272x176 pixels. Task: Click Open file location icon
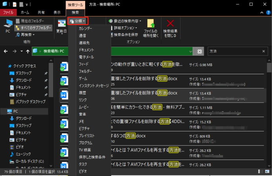coord(151,28)
